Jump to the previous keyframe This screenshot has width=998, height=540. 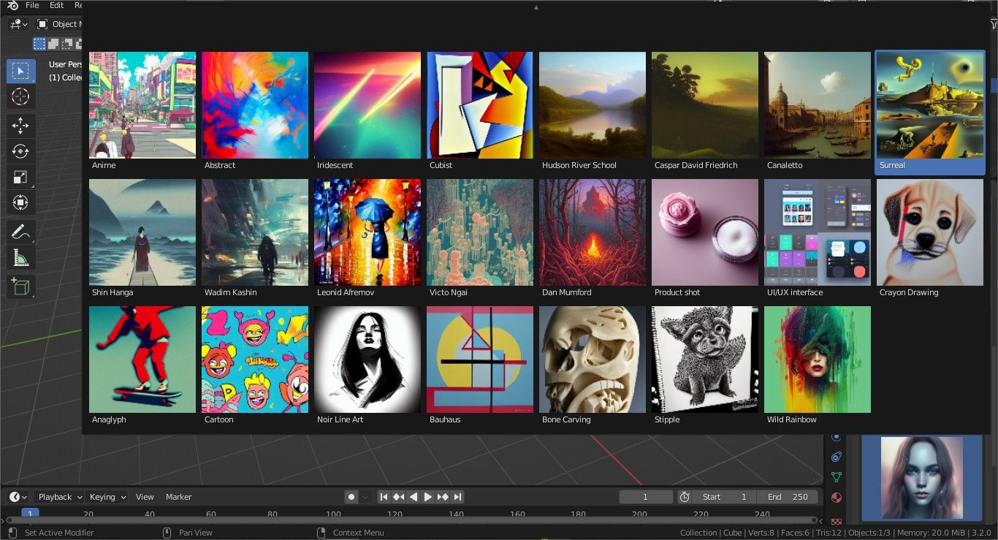pyautogui.click(x=398, y=497)
